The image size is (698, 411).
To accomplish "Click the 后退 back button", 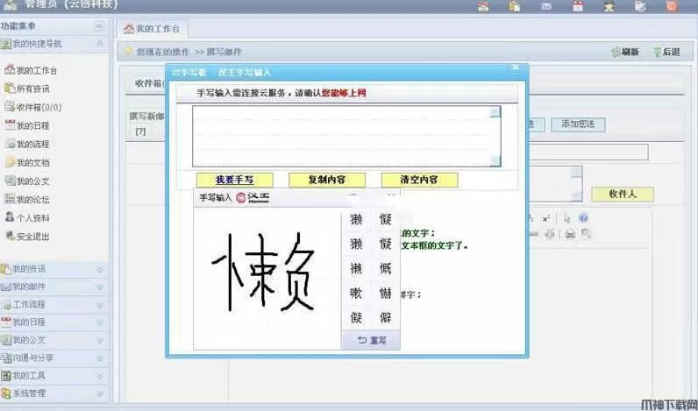I will tap(666, 52).
